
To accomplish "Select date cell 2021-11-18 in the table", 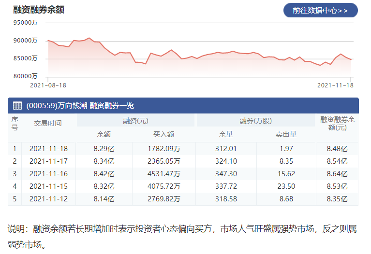I will pos(48,149).
